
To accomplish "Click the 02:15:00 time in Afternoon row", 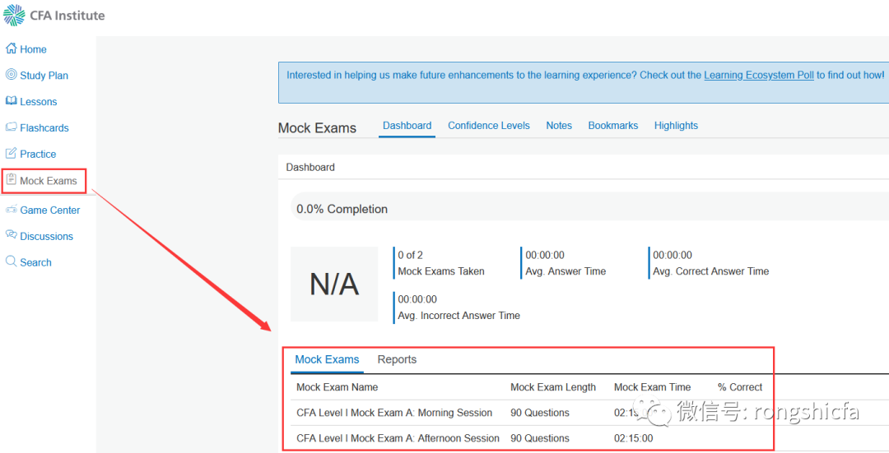I will pyautogui.click(x=633, y=438).
